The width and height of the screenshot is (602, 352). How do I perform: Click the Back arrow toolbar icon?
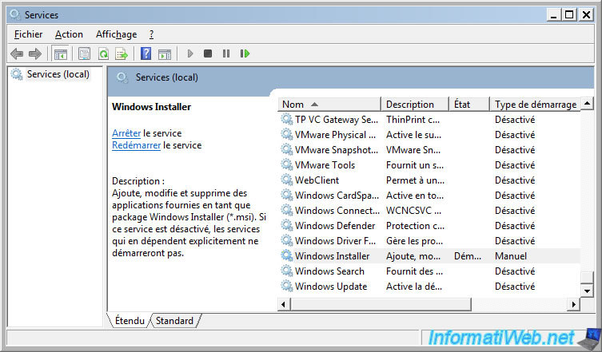click(x=17, y=53)
